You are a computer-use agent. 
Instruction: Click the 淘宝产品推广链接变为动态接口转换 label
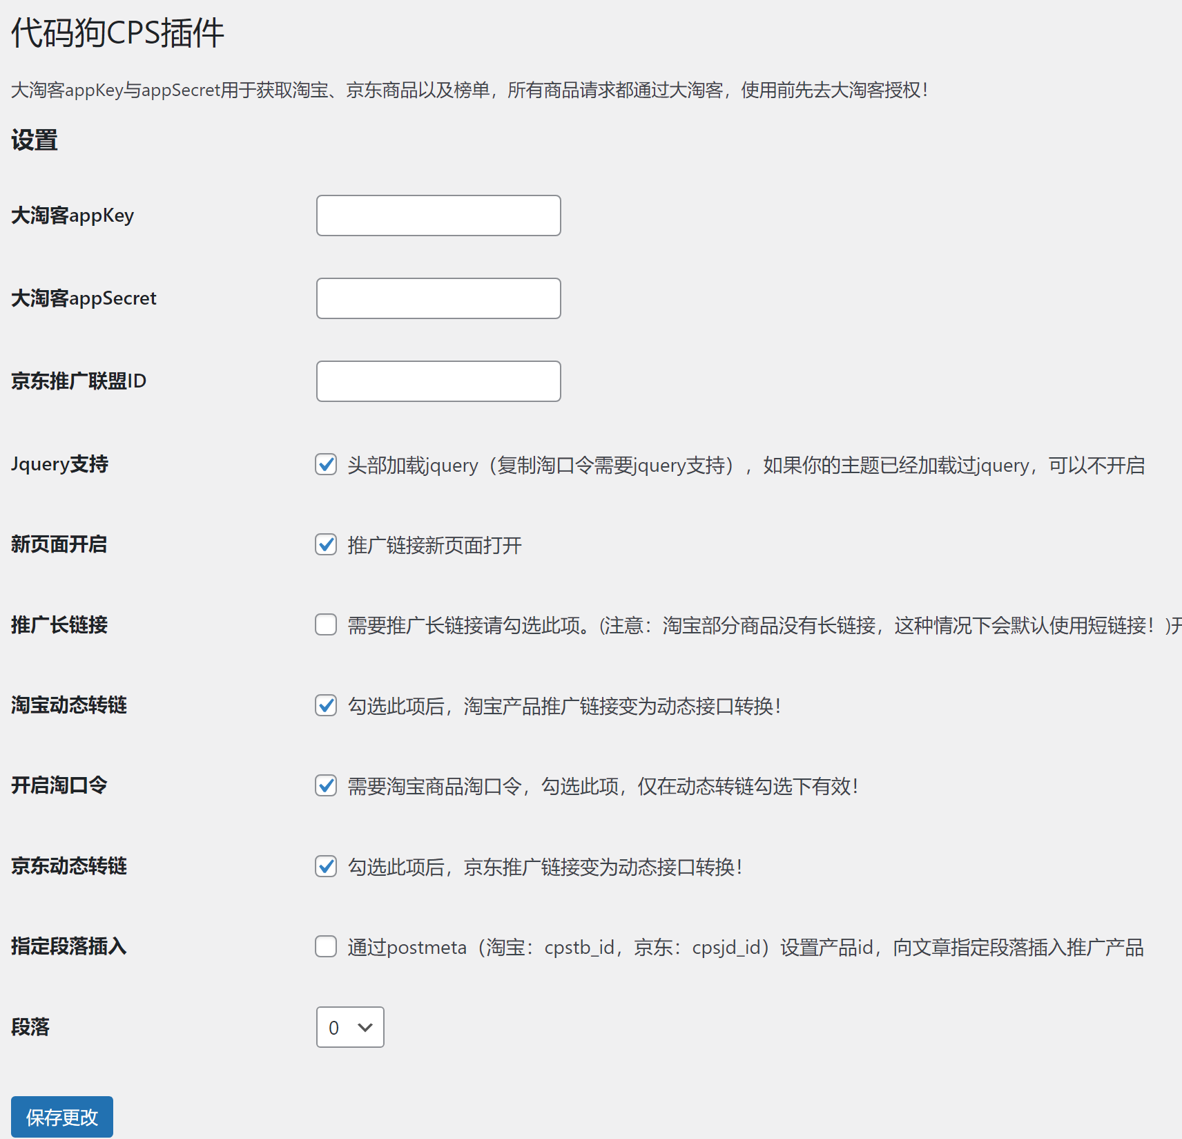565,707
